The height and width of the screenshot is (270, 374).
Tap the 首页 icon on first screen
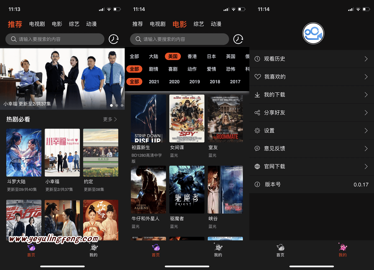(x=31, y=247)
